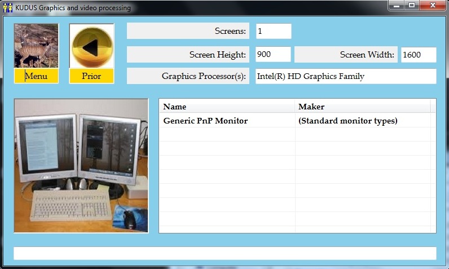Select the Graphics Processor(s) text field
This screenshot has height=269, width=449.
345,76
